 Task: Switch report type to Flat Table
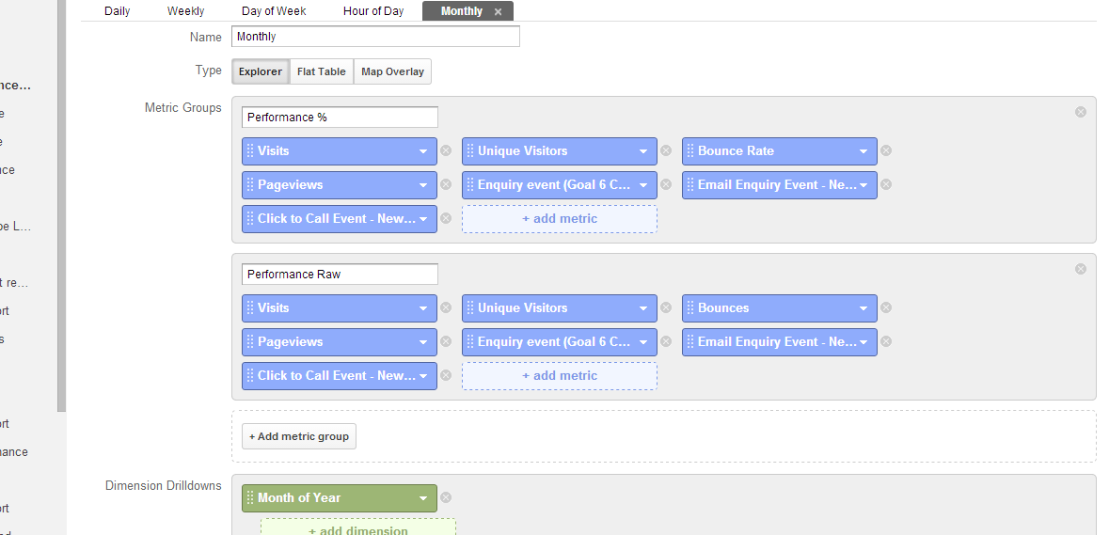pos(322,71)
